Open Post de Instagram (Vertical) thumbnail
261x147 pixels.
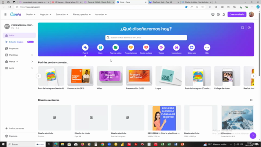(51, 76)
